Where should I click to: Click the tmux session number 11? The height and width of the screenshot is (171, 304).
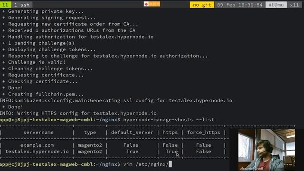click(x=5, y=5)
